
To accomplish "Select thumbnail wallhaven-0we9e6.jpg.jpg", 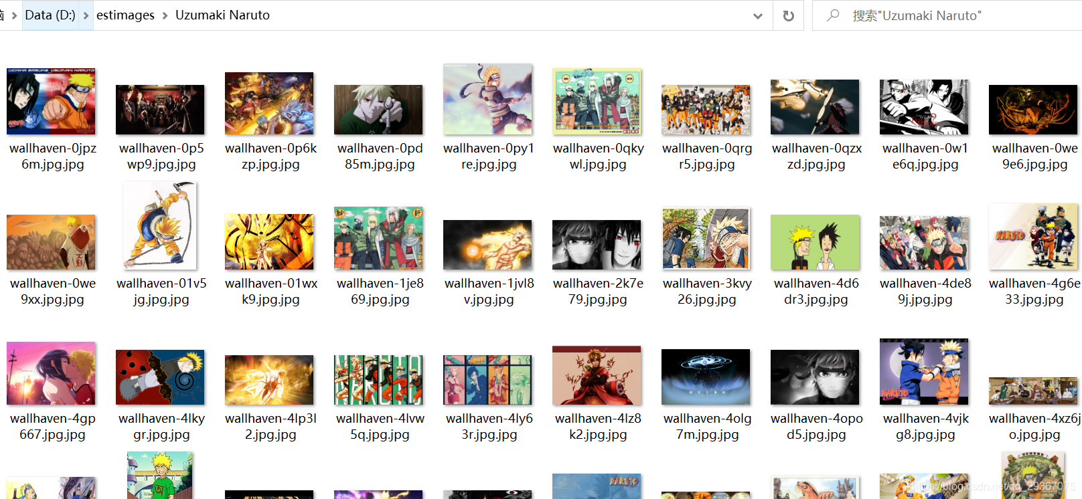I will (x=1033, y=110).
